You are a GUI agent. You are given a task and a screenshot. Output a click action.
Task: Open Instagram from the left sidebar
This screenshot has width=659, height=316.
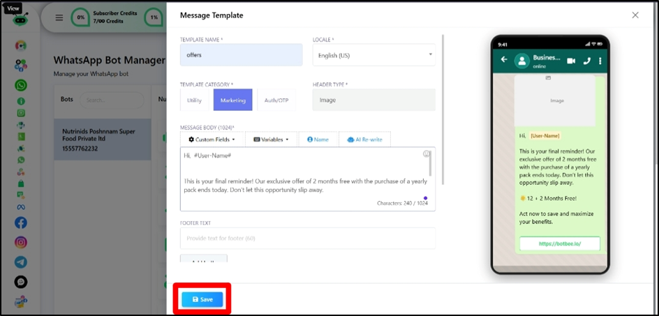click(21, 243)
